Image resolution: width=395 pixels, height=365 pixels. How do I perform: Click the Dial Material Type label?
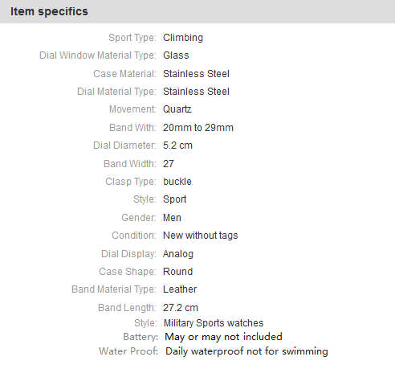click(x=116, y=92)
